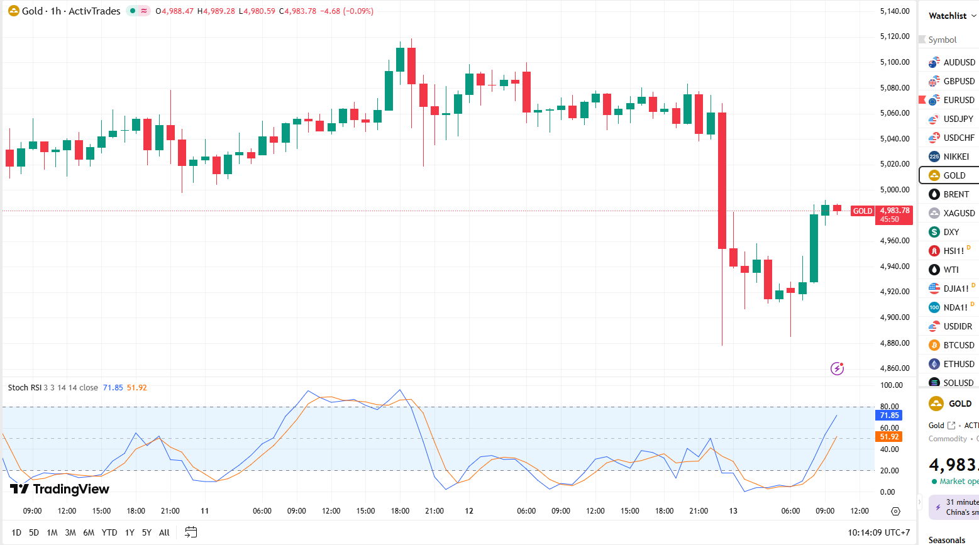This screenshot has height=545, width=979.
Task: Toggle the green market status indicator
Action: pos(133,11)
